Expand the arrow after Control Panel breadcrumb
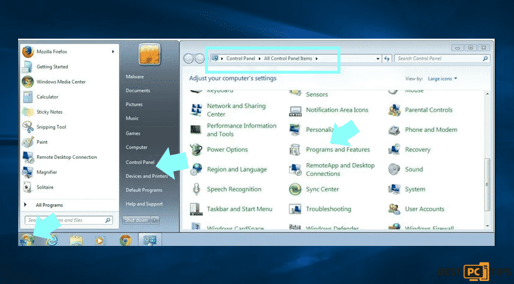Viewport: 514px width, 284px height. click(259, 59)
